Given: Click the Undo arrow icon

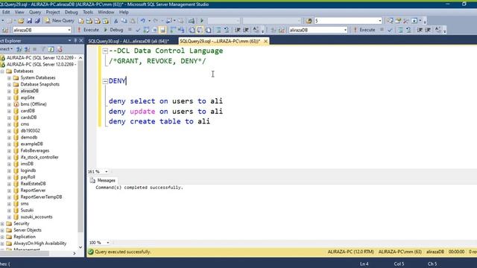Looking at the screenshot, I should 142,21.
